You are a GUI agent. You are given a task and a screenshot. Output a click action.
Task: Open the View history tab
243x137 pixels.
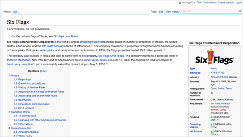pos(172,12)
